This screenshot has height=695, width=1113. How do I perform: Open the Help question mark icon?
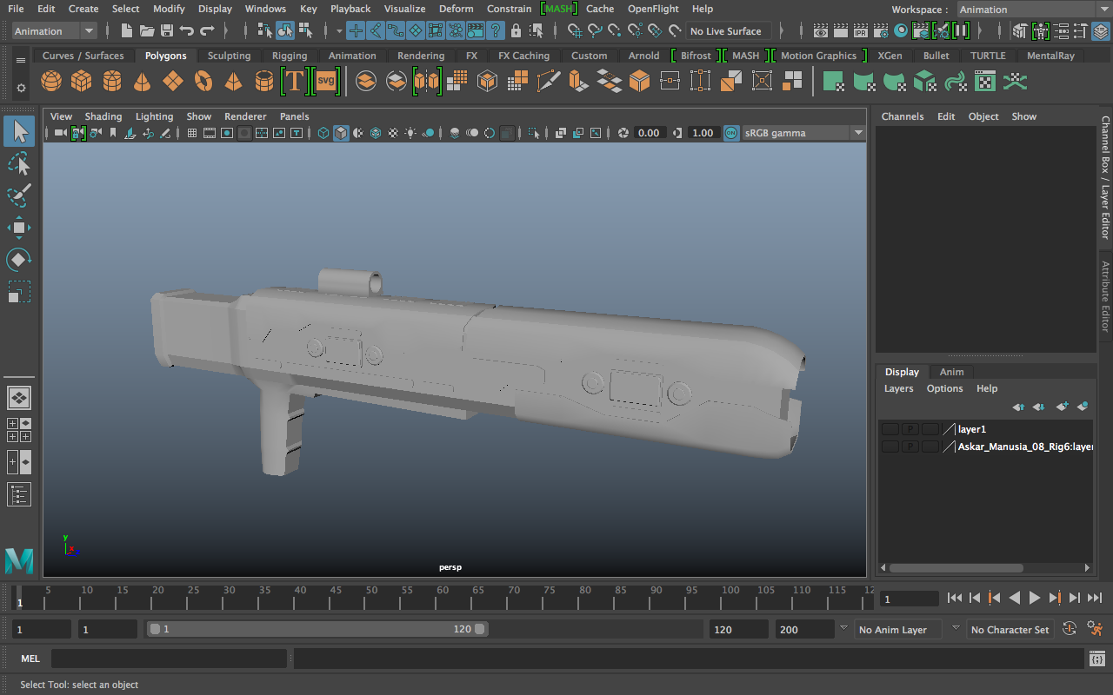pos(496,31)
